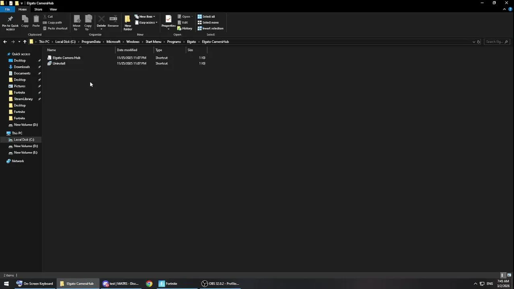Open On-Screen Keyboard from taskbar
Viewport: 514px width, 289px height.
pyautogui.click(x=35, y=284)
